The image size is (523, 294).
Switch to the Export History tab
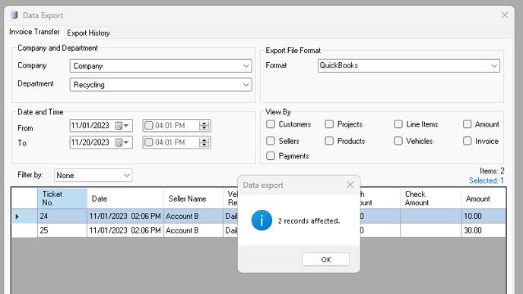pyautogui.click(x=88, y=33)
